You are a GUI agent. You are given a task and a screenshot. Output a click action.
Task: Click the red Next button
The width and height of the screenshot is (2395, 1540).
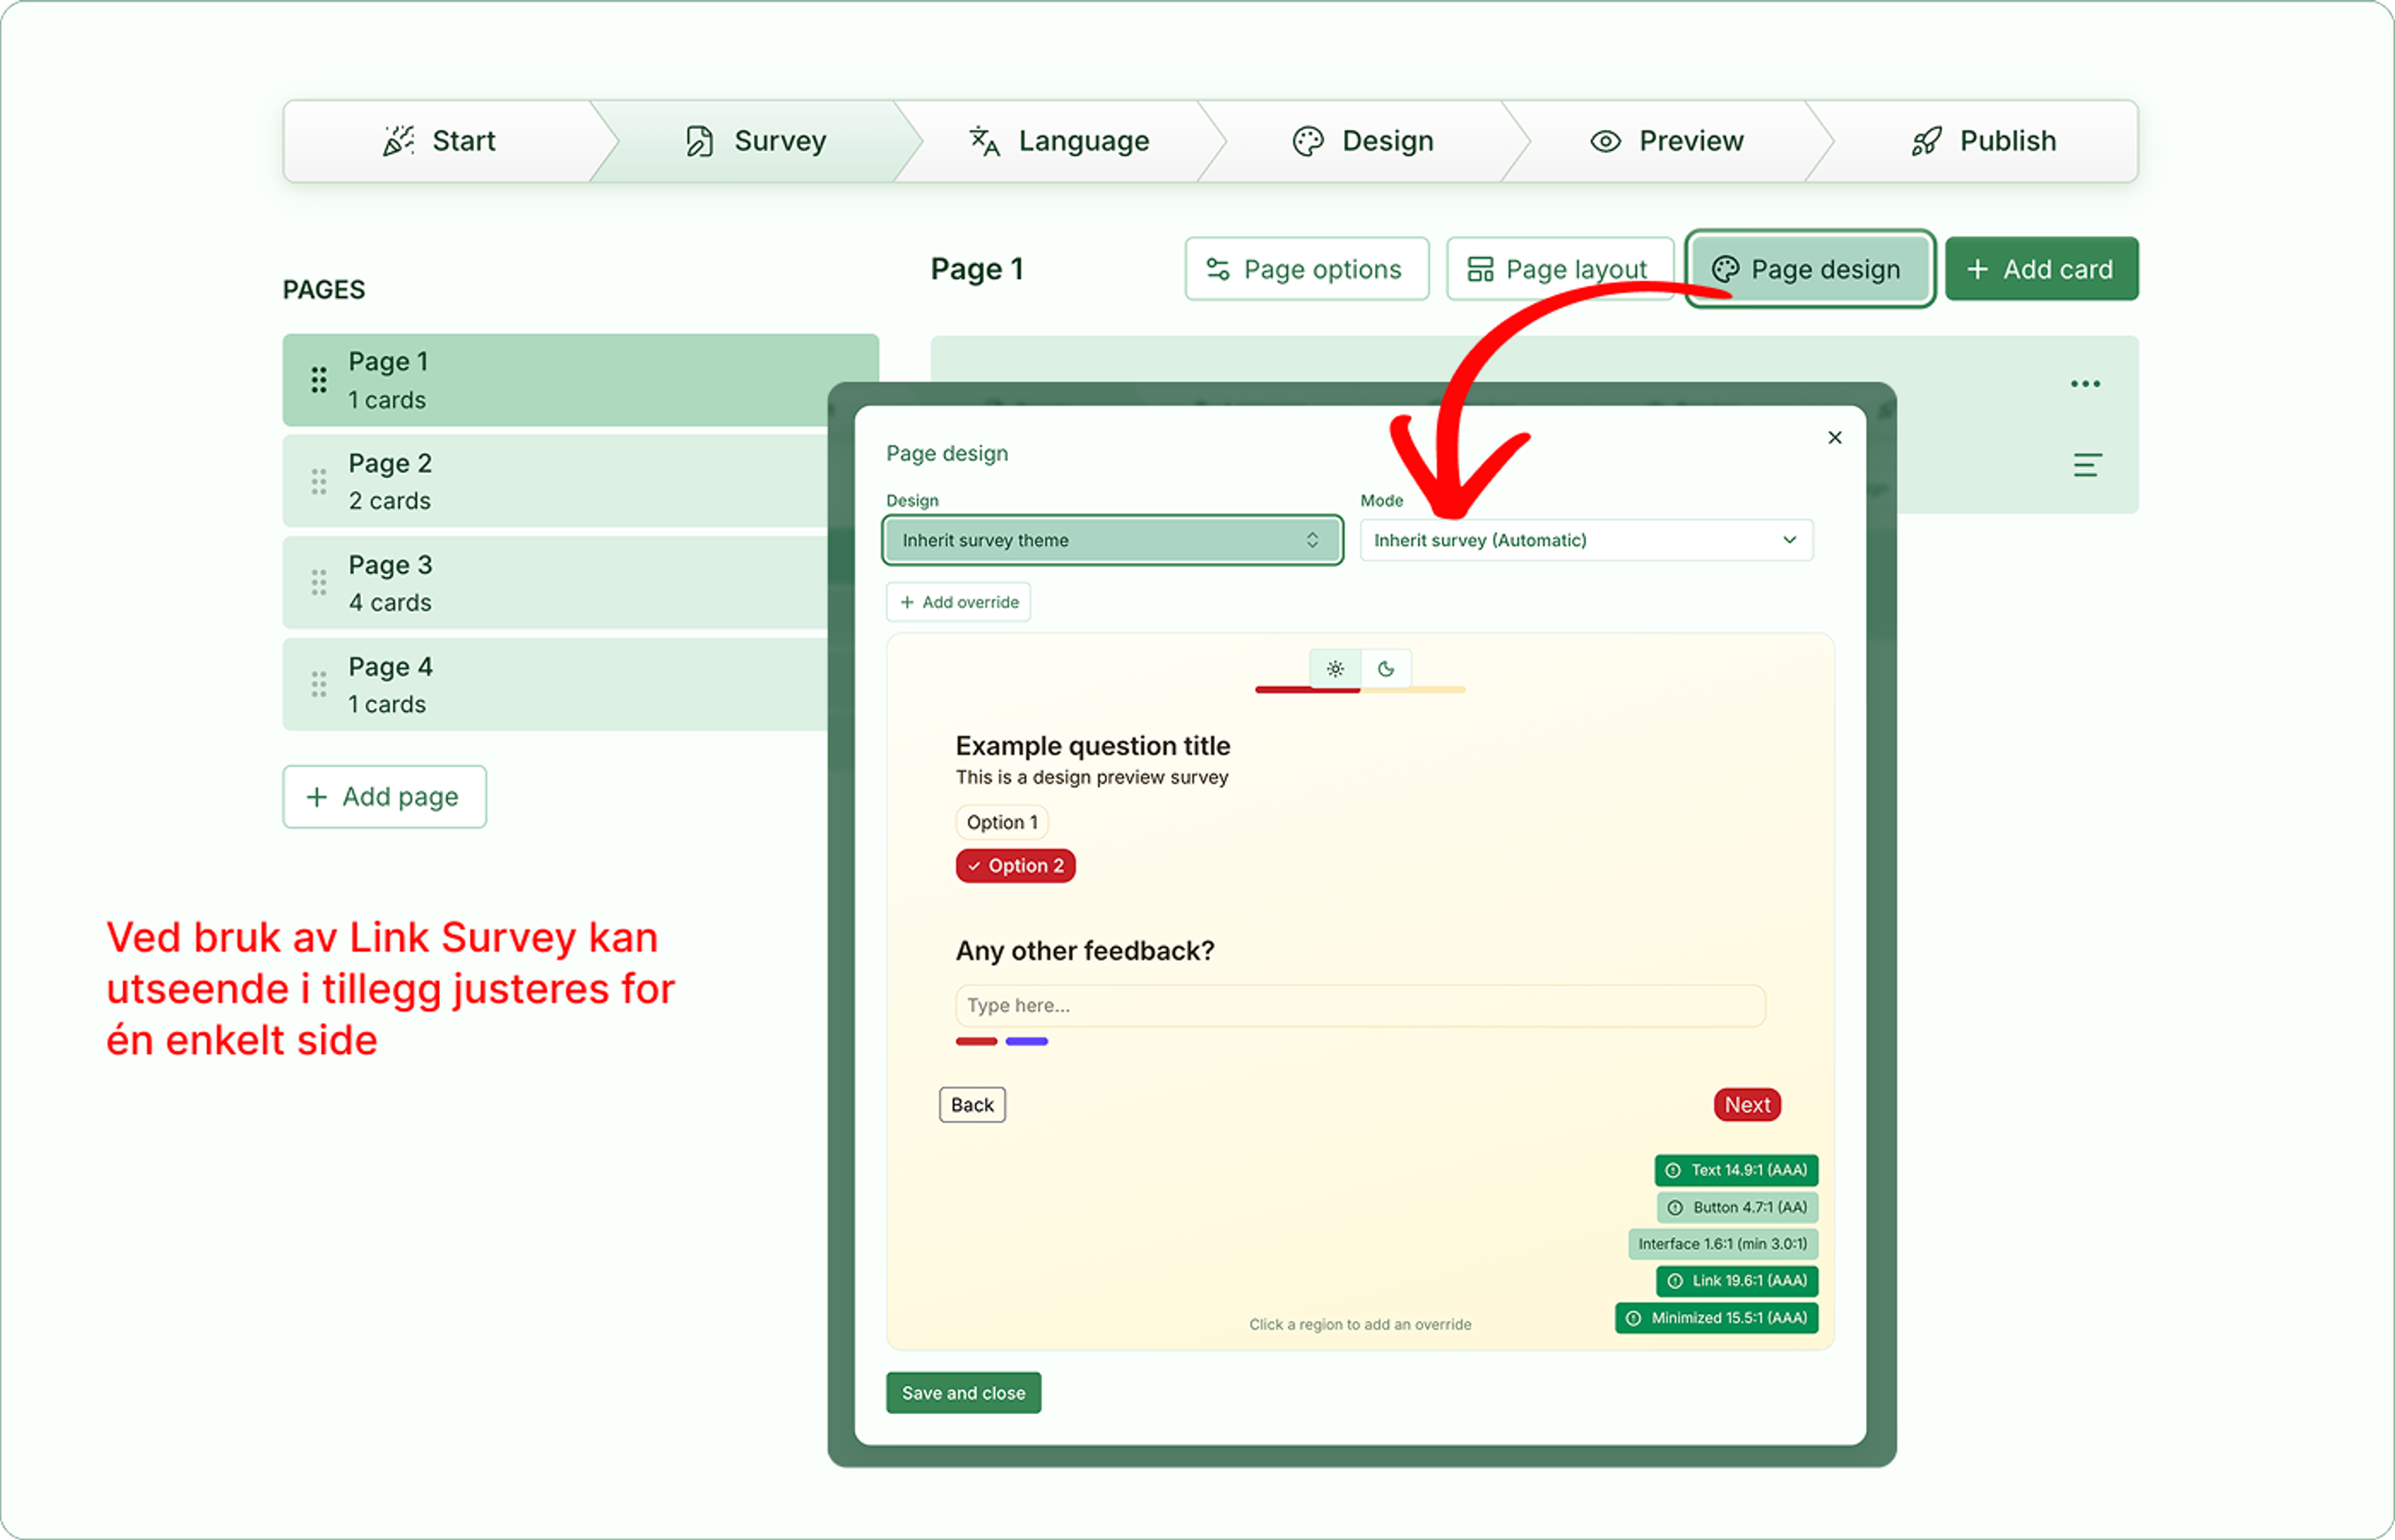click(x=1747, y=1105)
